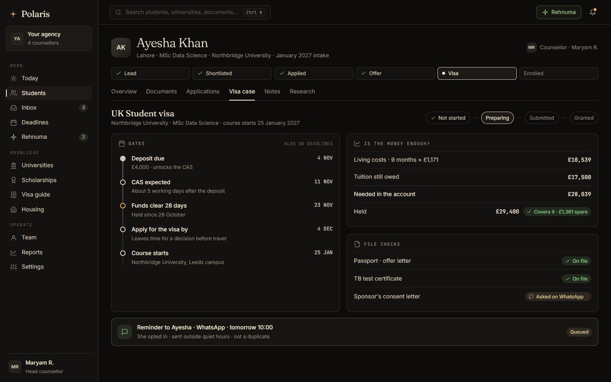Select the Shortlisted pipeline stage

(232, 73)
